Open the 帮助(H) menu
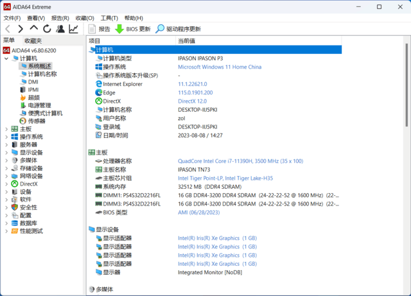411x296 pixels. (134, 18)
